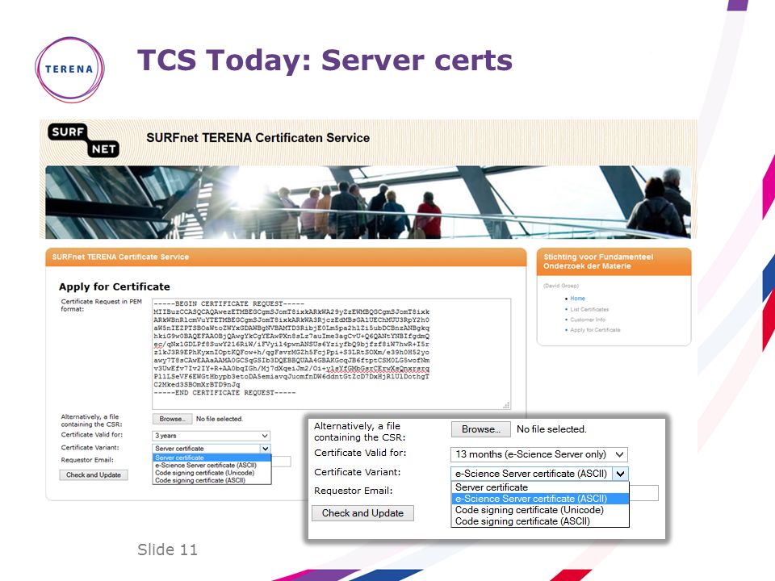Choose enlarged 'Code signing certificate (ASCII)' option
This screenshot has height=581, width=775.
pyautogui.click(x=540, y=521)
